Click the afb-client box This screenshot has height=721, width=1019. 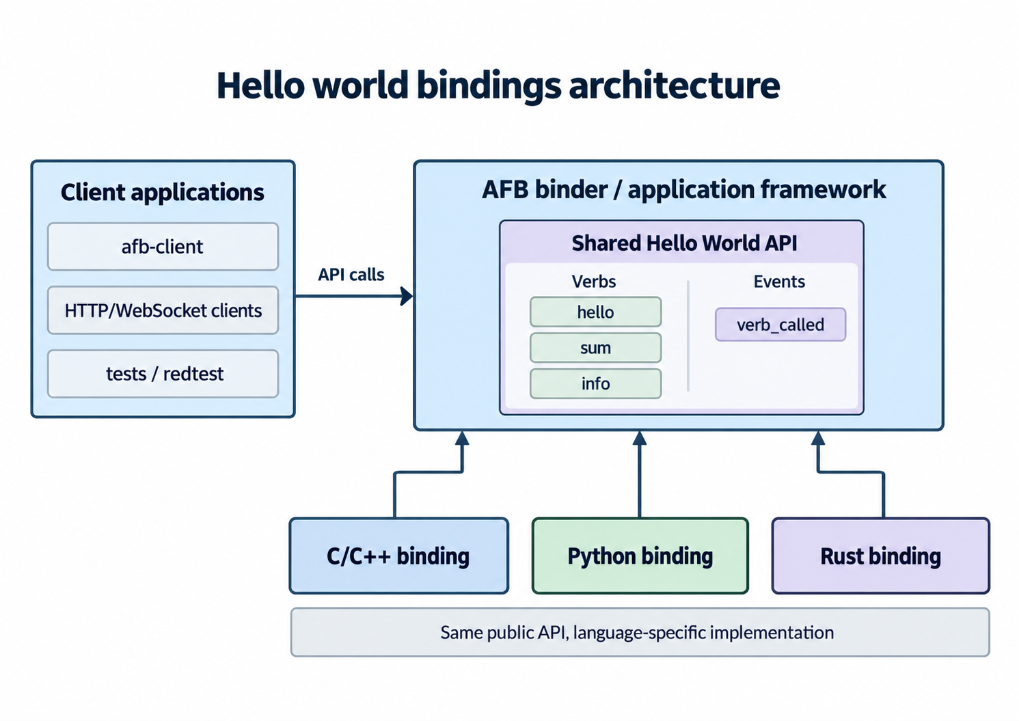(x=163, y=247)
